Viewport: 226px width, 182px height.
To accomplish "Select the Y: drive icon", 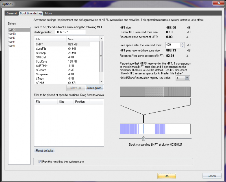I will tap(10, 45).
